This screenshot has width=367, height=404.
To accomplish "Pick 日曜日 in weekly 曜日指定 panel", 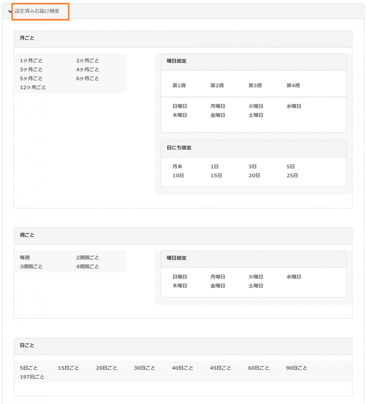I will (180, 277).
